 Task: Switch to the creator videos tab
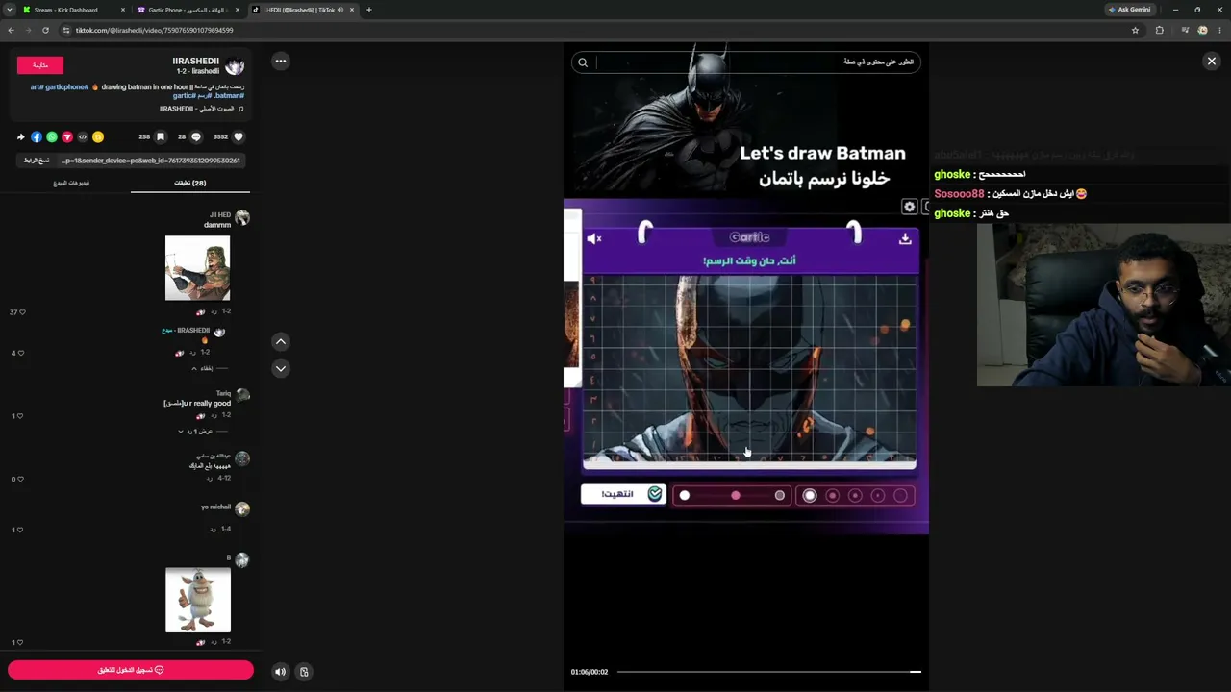coord(71,183)
